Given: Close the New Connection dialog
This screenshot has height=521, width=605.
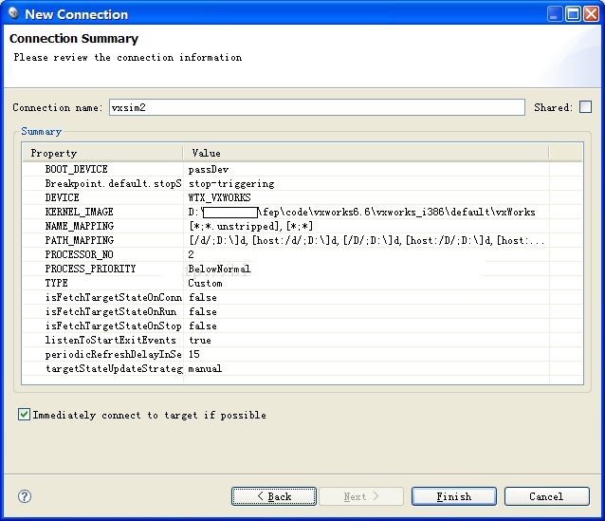Looking at the screenshot, I should tap(592, 14).
